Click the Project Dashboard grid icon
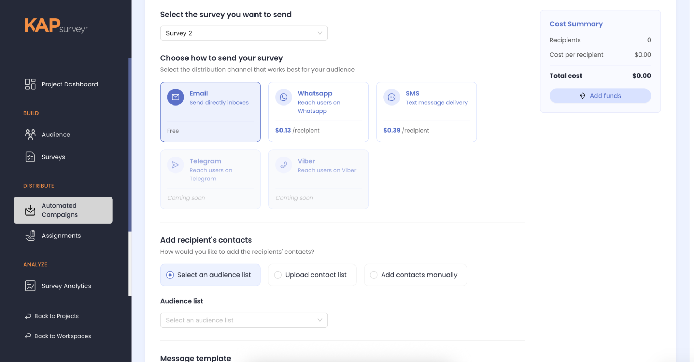694x362 pixels. point(30,84)
